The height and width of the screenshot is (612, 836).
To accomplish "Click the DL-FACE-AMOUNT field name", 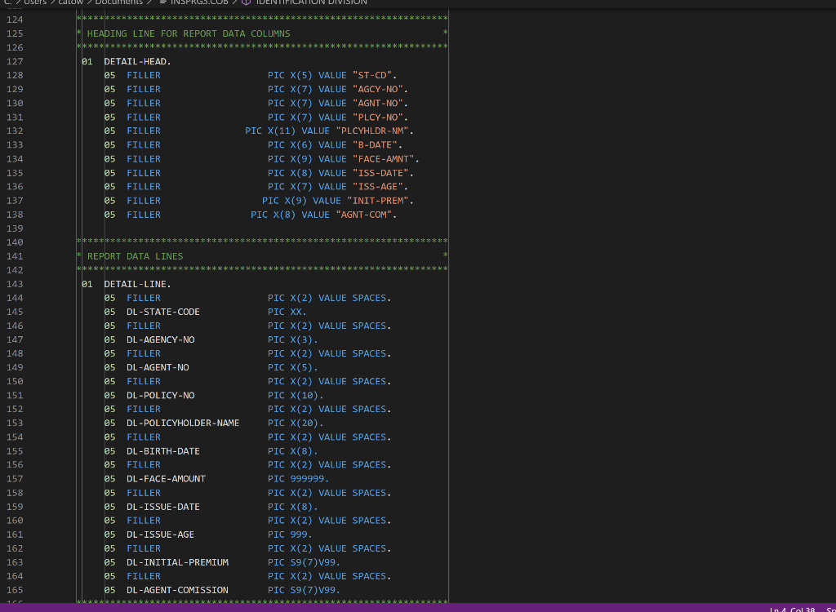I will coord(166,479).
